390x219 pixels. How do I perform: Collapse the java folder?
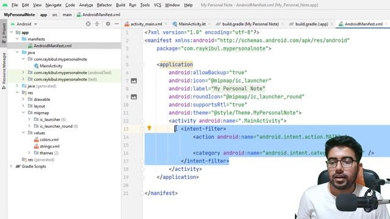pos(17,52)
